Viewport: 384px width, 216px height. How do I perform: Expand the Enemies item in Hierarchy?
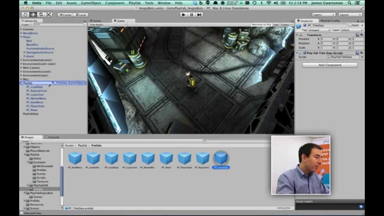[21, 29]
